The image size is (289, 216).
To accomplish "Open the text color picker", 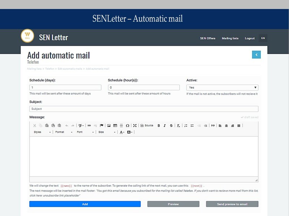I will point(122,132).
